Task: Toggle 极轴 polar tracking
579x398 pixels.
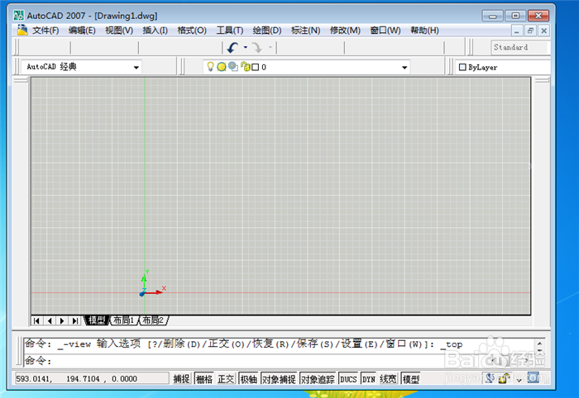Action: coord(248,379)
